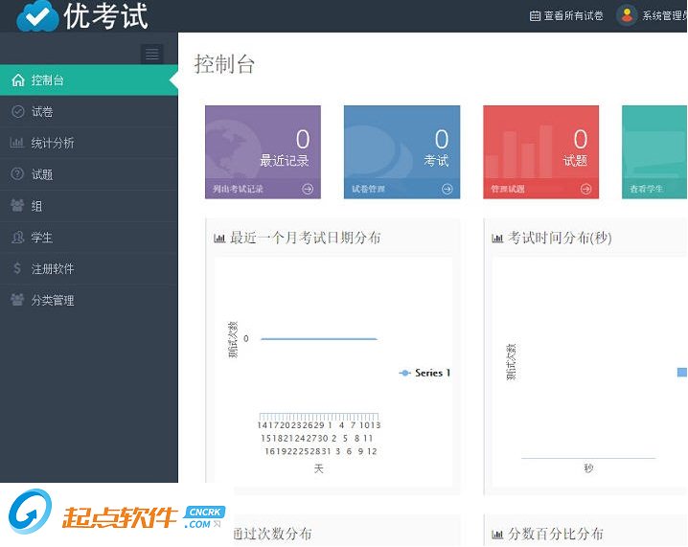
Task: Click the blue legend swatch in 考试时间分布 chart
Action: 682,373
